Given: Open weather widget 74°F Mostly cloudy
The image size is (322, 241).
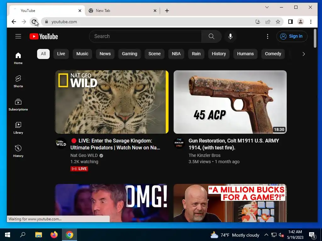Looking at the screenshot, I should pos(235,235).
